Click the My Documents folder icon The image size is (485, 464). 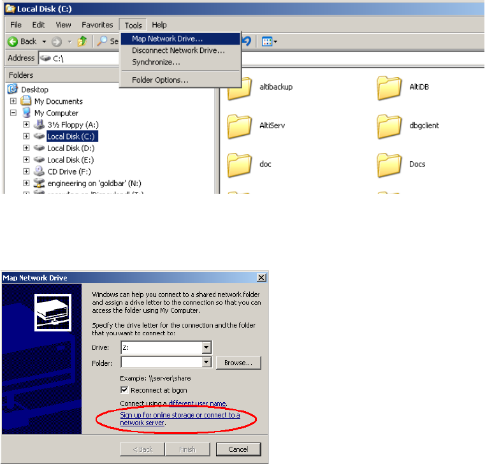pyautogui.click(x=26, y=101)
